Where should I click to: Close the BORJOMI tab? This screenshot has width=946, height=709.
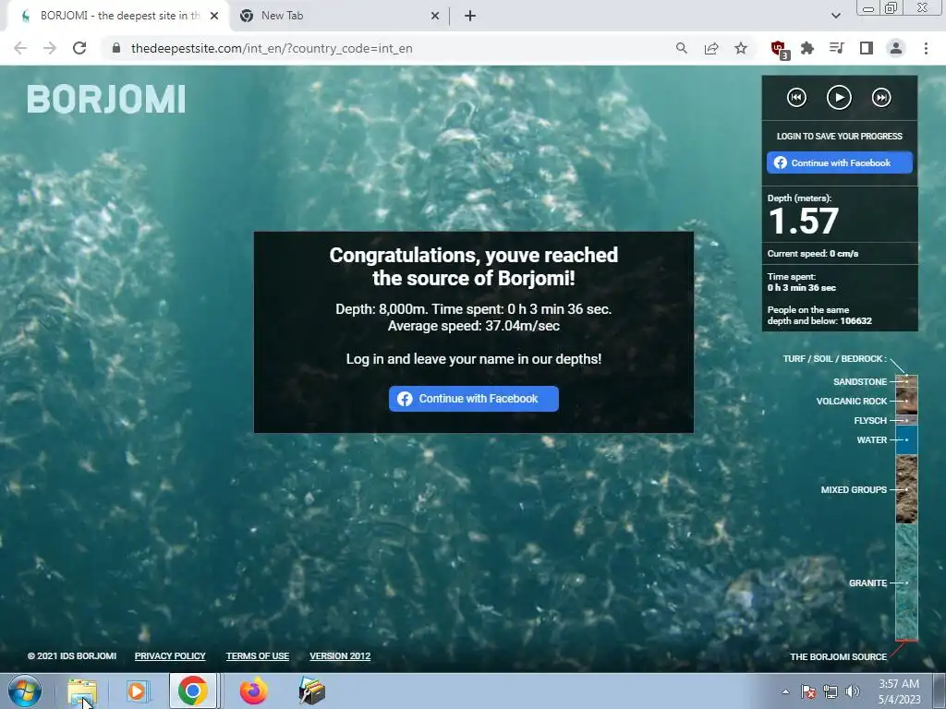[214, 17]
